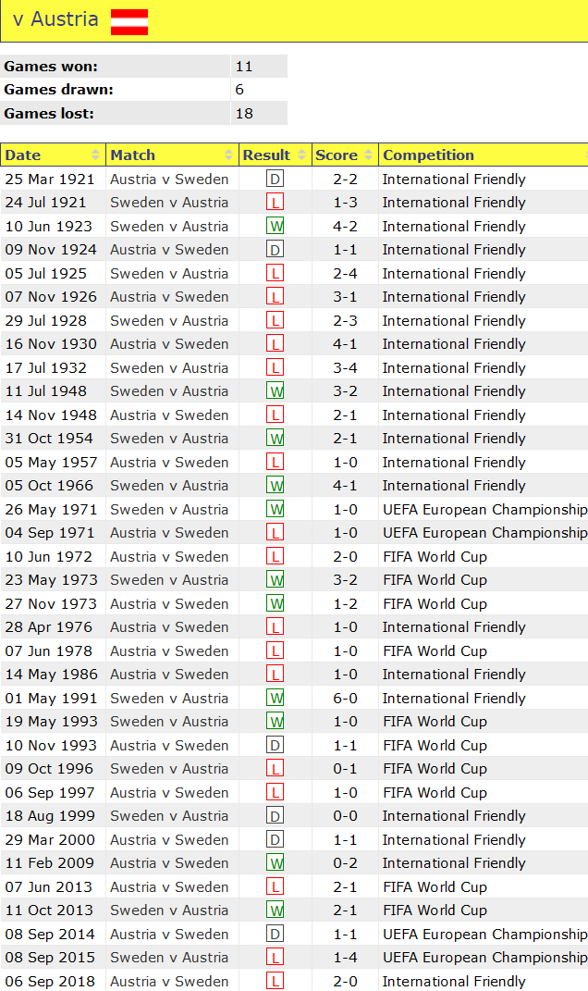Open the 07 Jun 2013 Austria v Sweden match
Screen dimensions: 588x991
tap(169, 887)
